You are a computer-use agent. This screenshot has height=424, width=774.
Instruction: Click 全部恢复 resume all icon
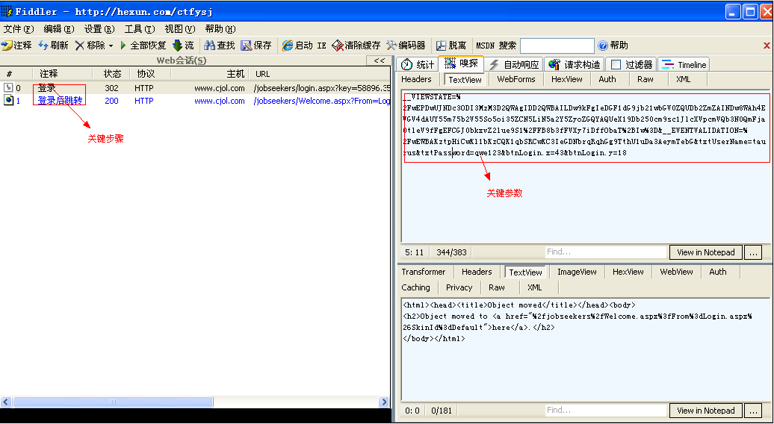[123, 46]
